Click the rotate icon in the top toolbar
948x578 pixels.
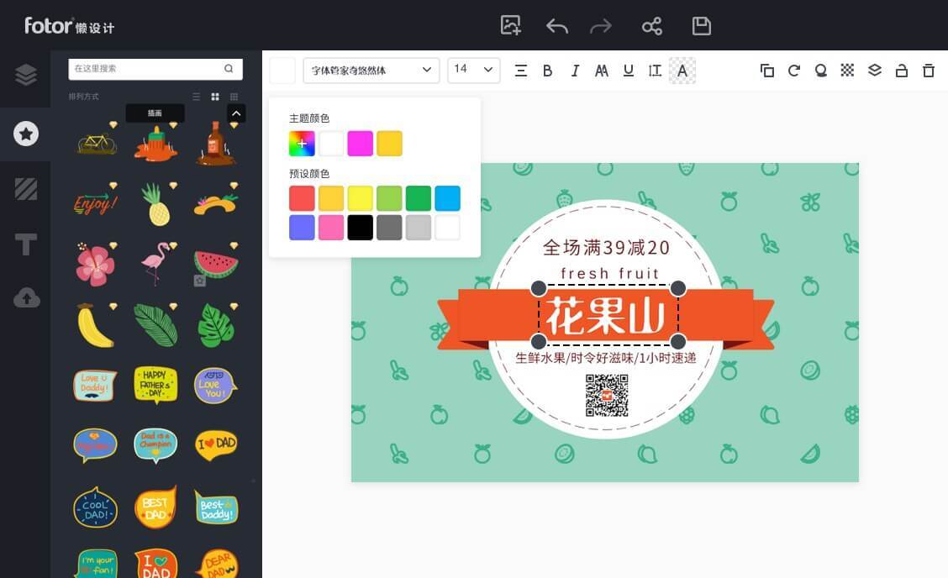point(794,71)
